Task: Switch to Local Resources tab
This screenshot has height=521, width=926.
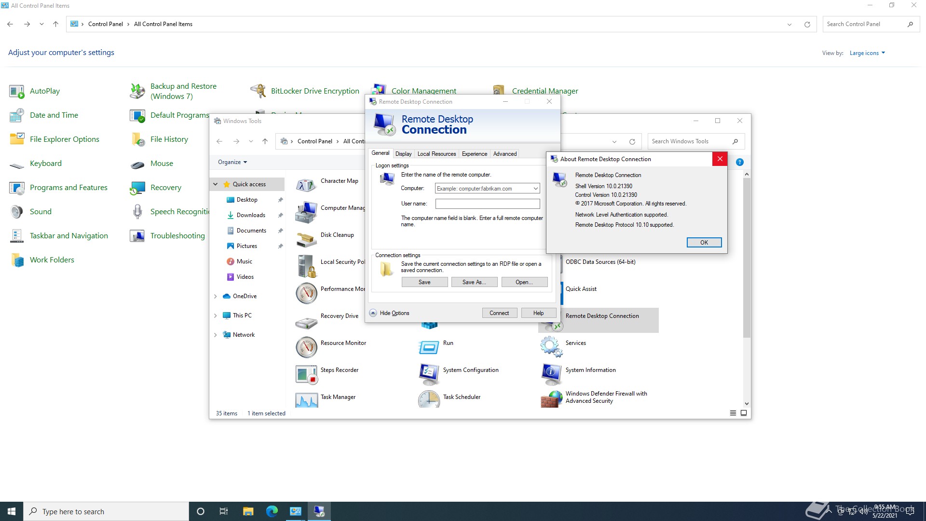Action: pos(436,154)
